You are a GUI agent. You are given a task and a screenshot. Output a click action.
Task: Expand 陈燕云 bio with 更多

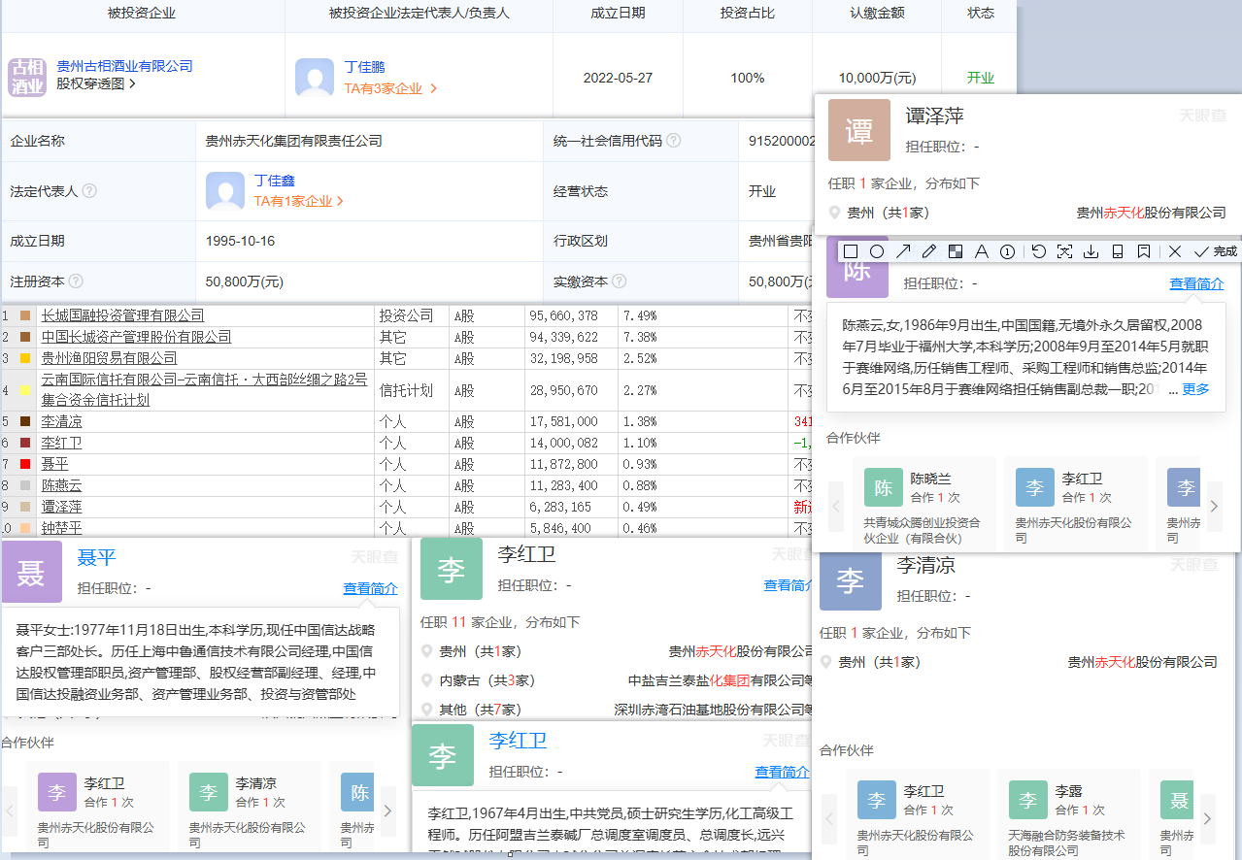tap(1195, 389)
